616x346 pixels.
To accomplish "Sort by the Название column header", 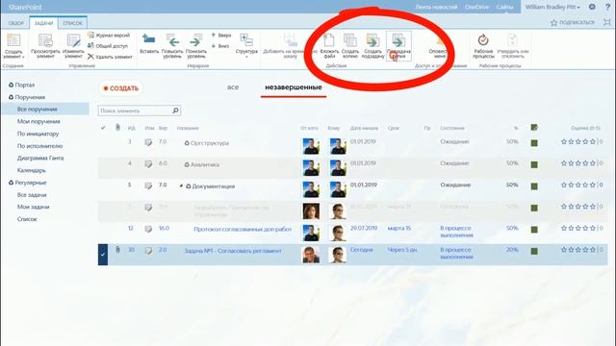I will [188, 128].
